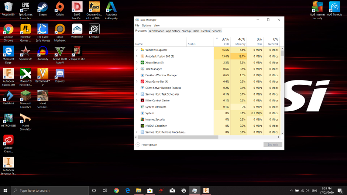The image size is (347, 195).
Task: Select Scrap Mechanic desktop icon
Action: pyautogui.click(x=60, y=33)
